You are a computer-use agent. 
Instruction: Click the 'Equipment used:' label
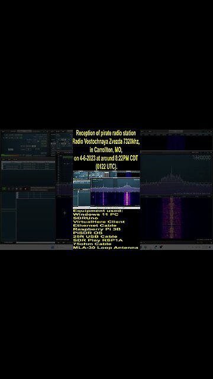[98, 211]
